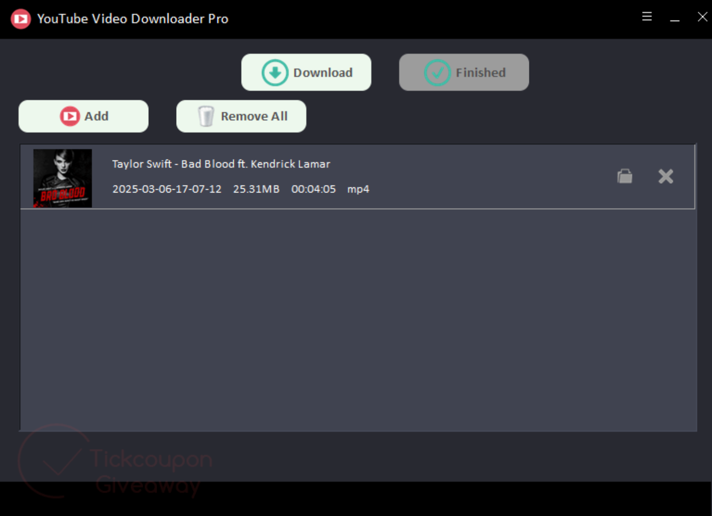Minimize the application window
Image resolution: width=712 pixels, height=516 pixels.
tap(674, 19)
